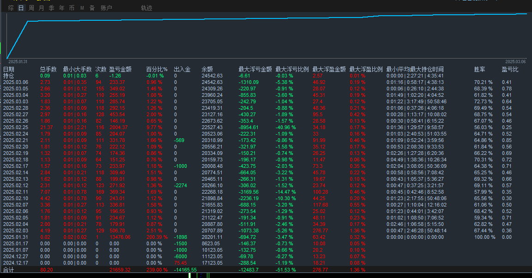The image size is (532, 278).
Task: Switch to the 月 monthly tab
Action: click(x=42, y=8)
